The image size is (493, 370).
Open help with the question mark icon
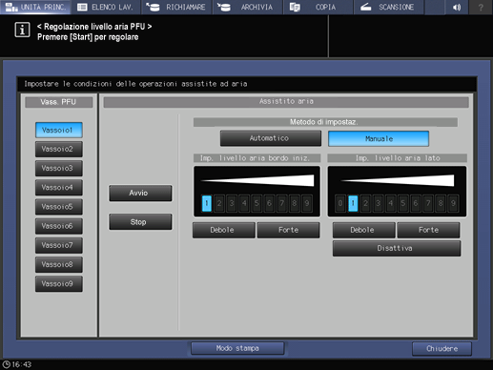point(481,7)
